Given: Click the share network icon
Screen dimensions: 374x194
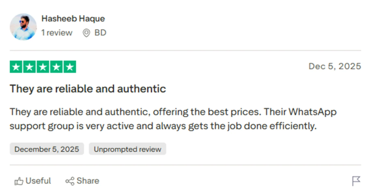Looking at the screenshot, I should point(70,181).
